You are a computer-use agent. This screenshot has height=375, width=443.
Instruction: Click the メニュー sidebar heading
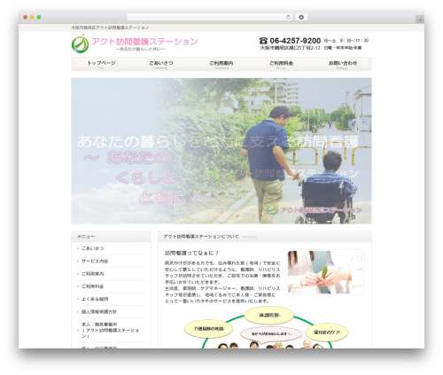tap(86, 237)
